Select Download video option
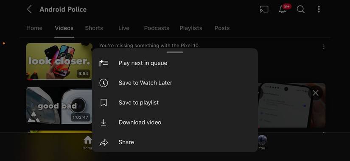The image size is (350, 161). [175, 123]
